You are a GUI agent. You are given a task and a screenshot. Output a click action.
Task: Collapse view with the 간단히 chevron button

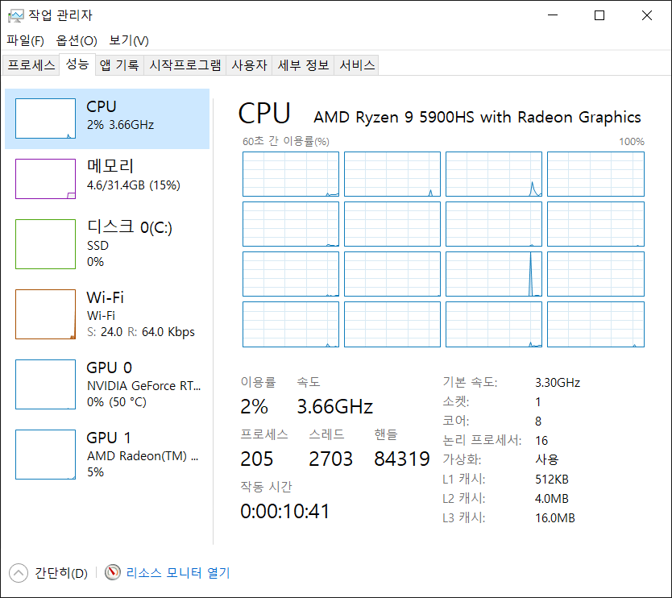pos(18,573)
